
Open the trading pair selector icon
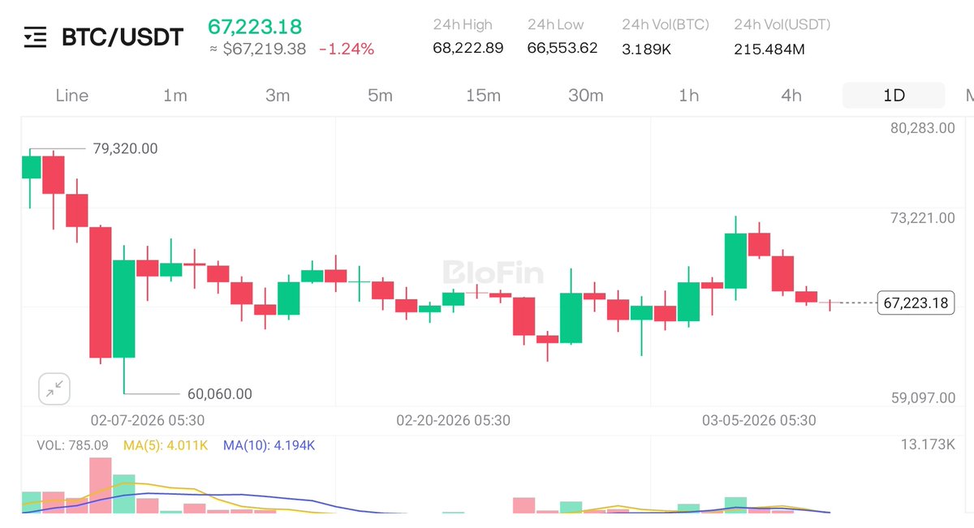point(33,36)
